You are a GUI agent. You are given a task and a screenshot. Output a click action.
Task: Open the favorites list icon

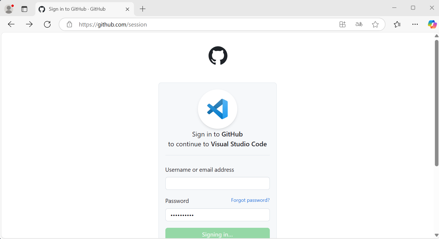click(x=397, y=24)
